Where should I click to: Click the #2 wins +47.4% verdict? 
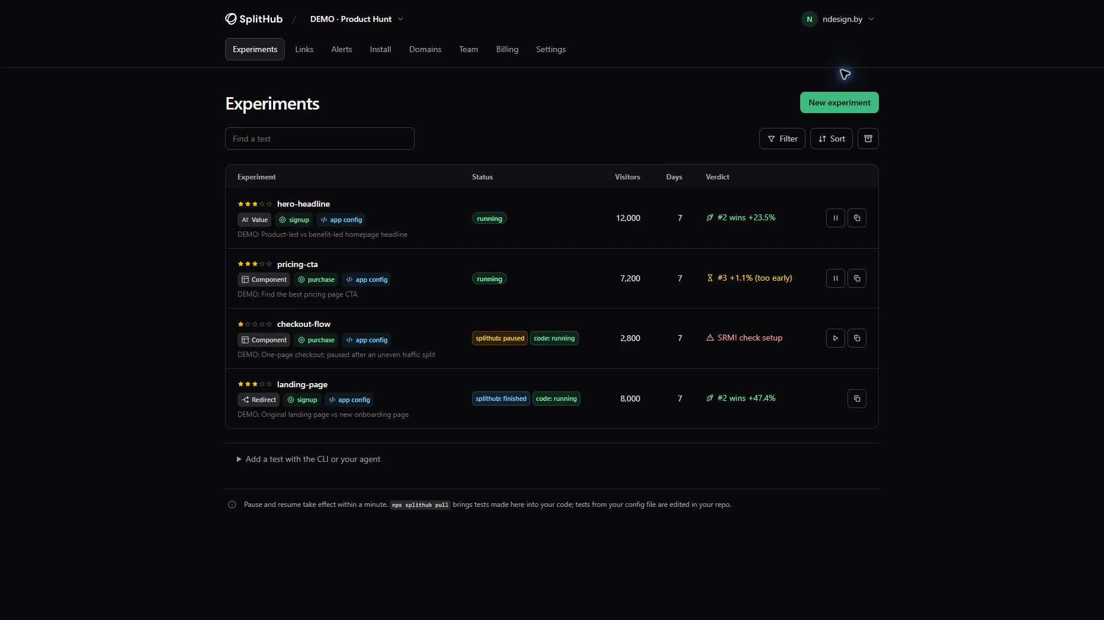740,398
